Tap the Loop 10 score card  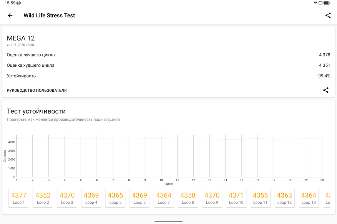pos(236,198)
